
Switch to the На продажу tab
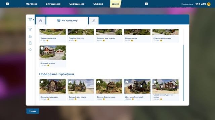click(67, 21)
